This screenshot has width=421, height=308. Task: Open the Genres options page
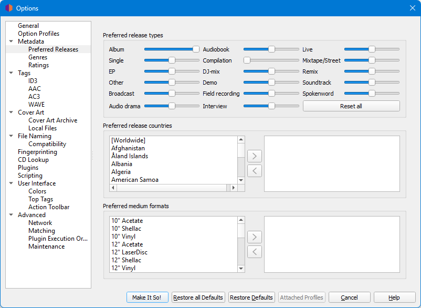pos(38,57)
